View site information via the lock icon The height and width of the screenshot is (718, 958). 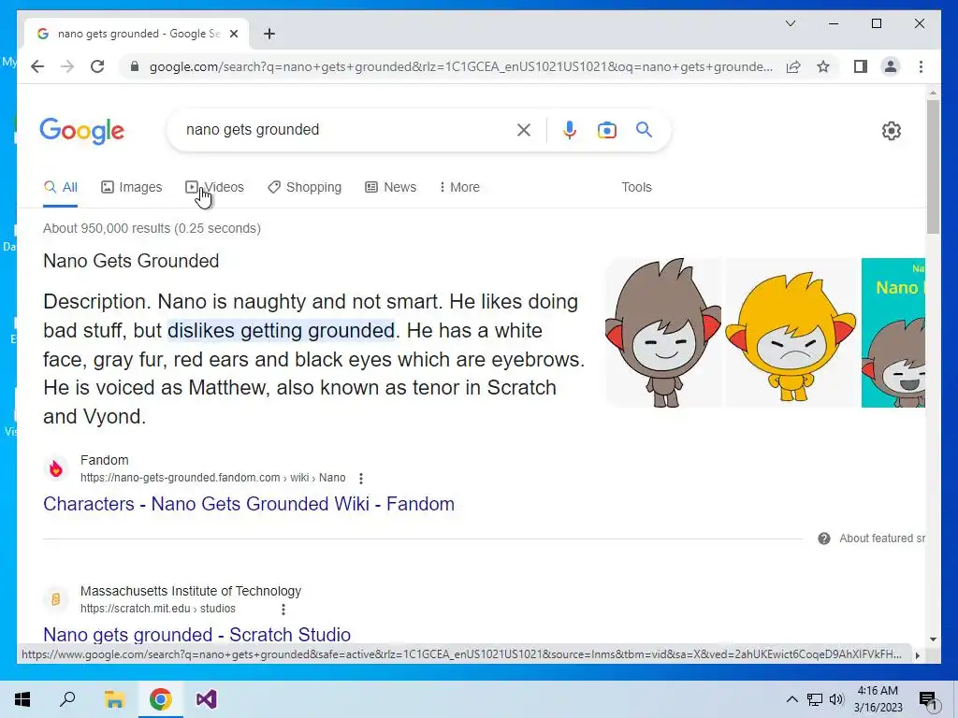[x=135, y=66]
